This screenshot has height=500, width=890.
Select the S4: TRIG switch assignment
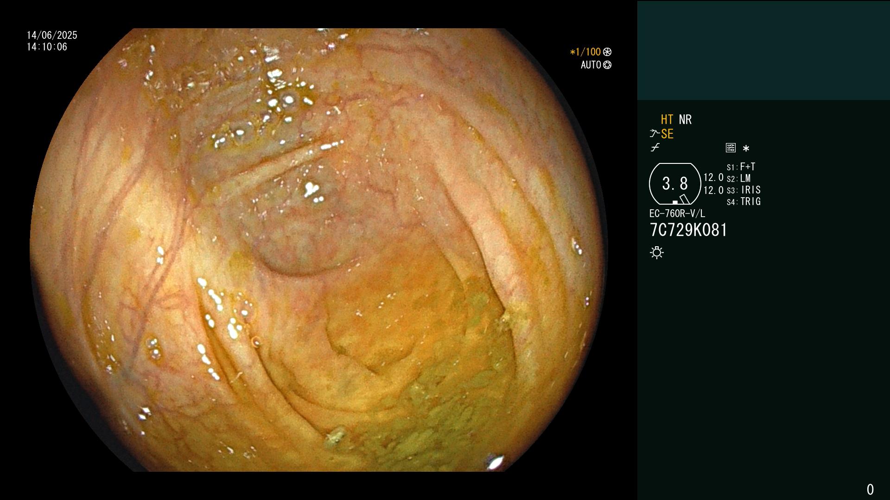744,201
